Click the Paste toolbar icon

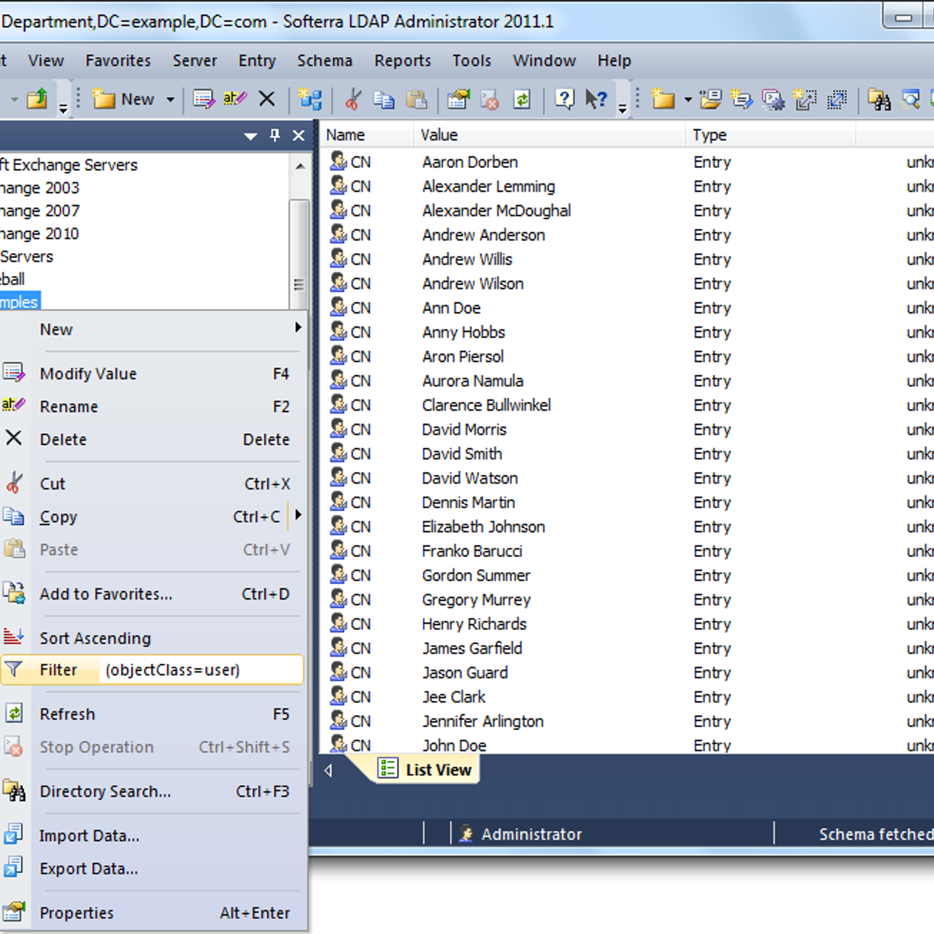[x=416, y=99]
